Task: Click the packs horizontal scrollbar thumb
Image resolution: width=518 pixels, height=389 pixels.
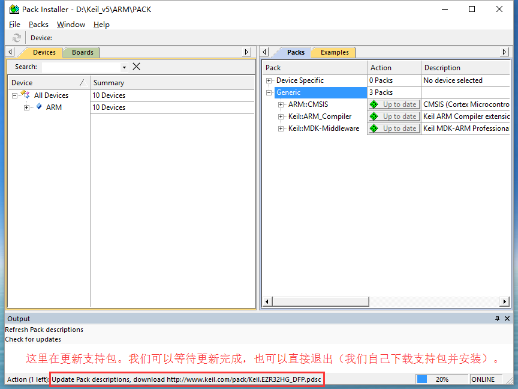Action: 320,301
